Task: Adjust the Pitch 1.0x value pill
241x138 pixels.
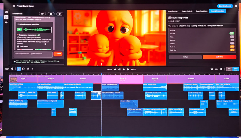Action: (232, 37)
